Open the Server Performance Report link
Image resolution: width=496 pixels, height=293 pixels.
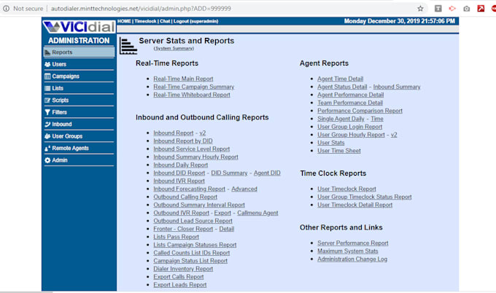(x=352, y=243)
